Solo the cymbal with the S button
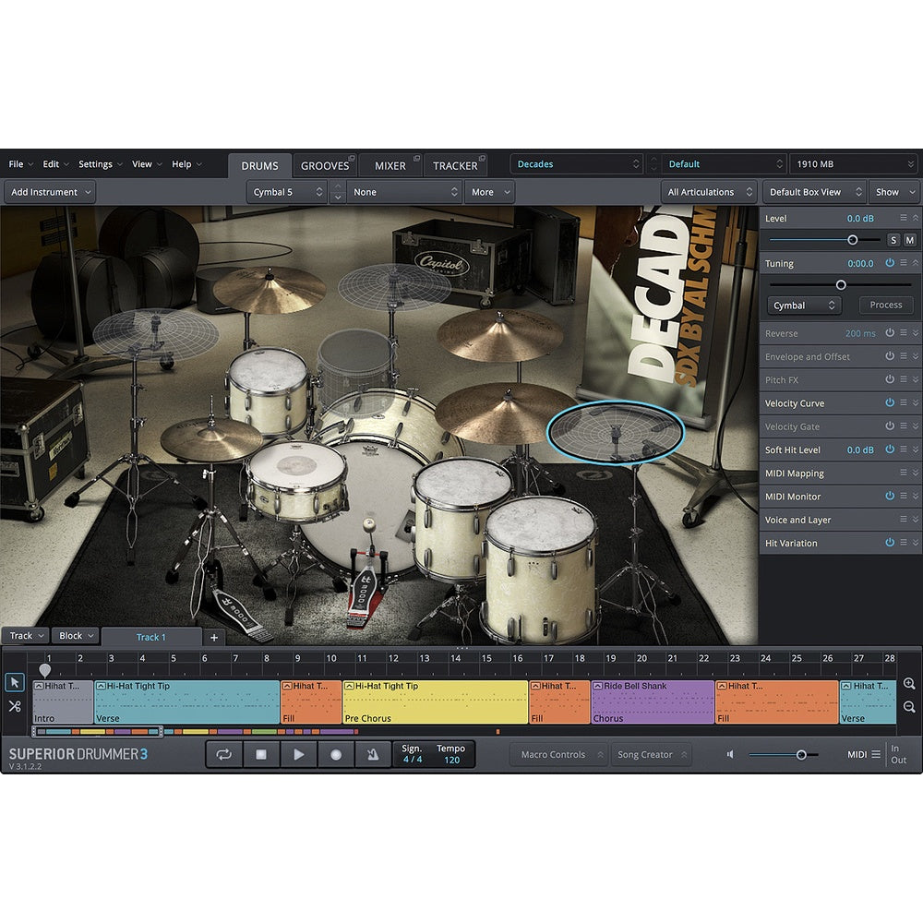 (892, 239)
